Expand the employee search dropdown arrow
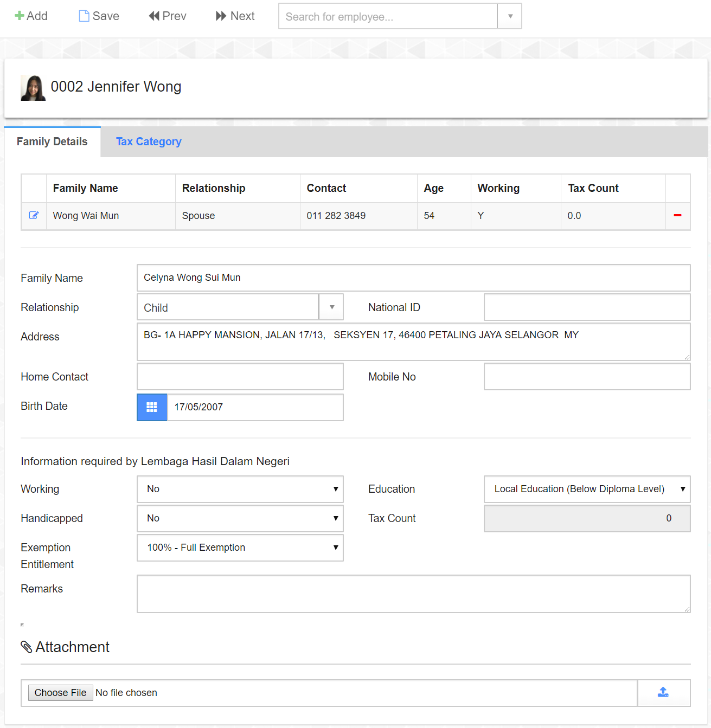The image size is (711, 728). (510, 16)
